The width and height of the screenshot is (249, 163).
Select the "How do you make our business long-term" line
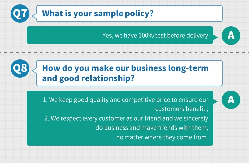click(125, 68)
